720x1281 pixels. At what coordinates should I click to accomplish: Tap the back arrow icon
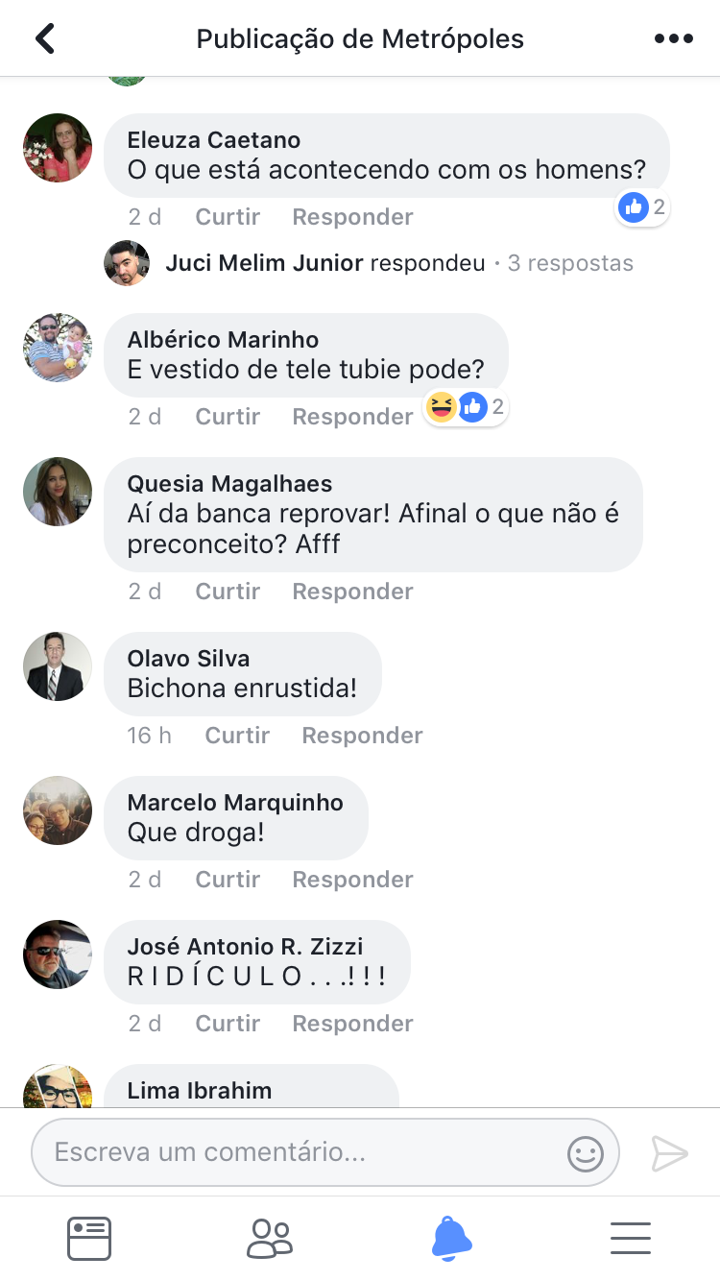45,38
